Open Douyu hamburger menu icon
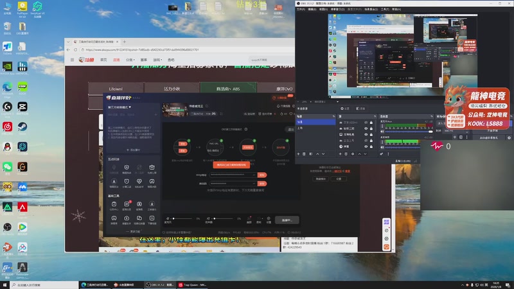Viewport: 514px width, 289px height. [72, 60]
